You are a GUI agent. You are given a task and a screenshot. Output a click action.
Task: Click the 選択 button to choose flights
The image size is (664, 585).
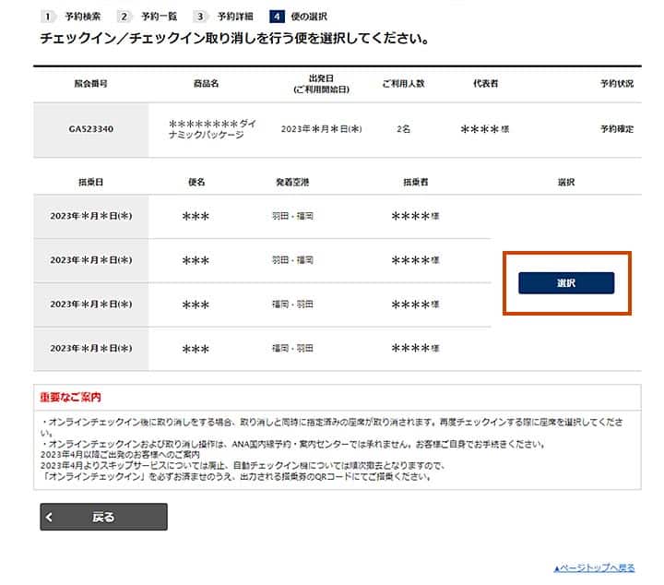coord(565,283)
